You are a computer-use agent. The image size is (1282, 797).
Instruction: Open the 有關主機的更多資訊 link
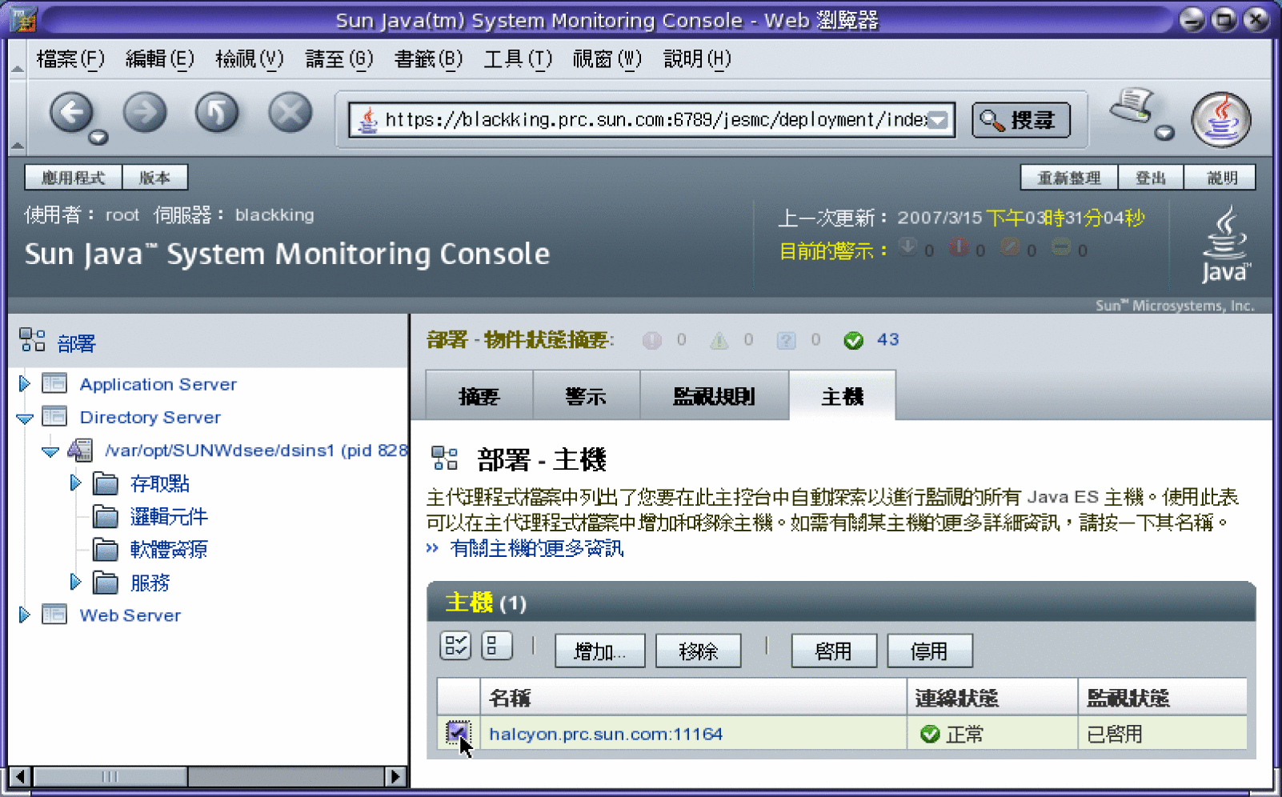536,548
